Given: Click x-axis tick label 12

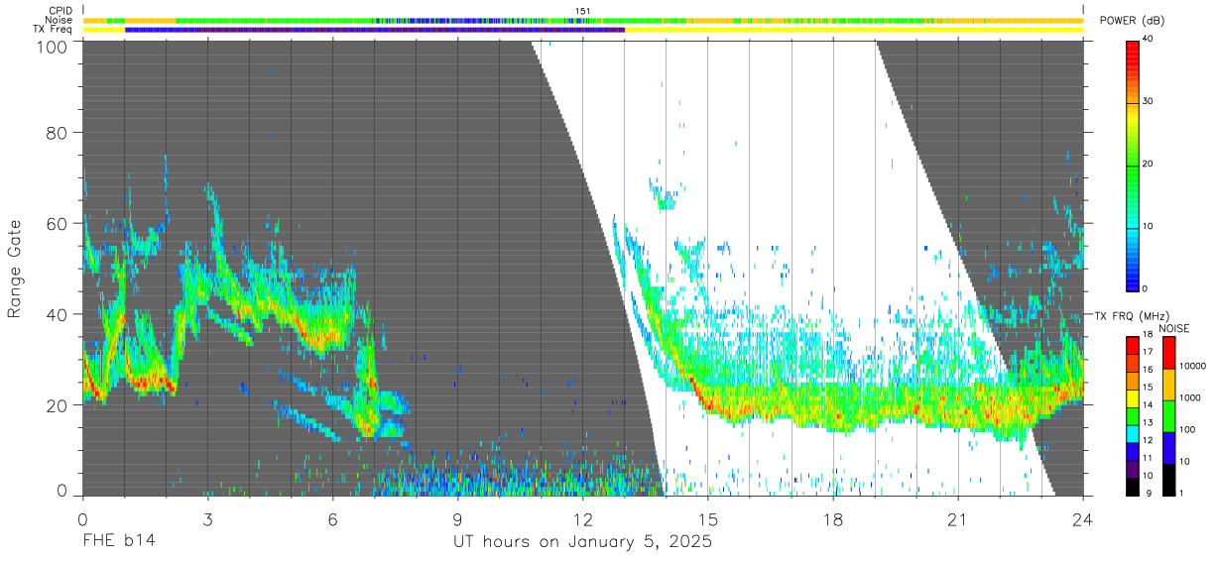Looking at the screenshot, I should 582,518.
